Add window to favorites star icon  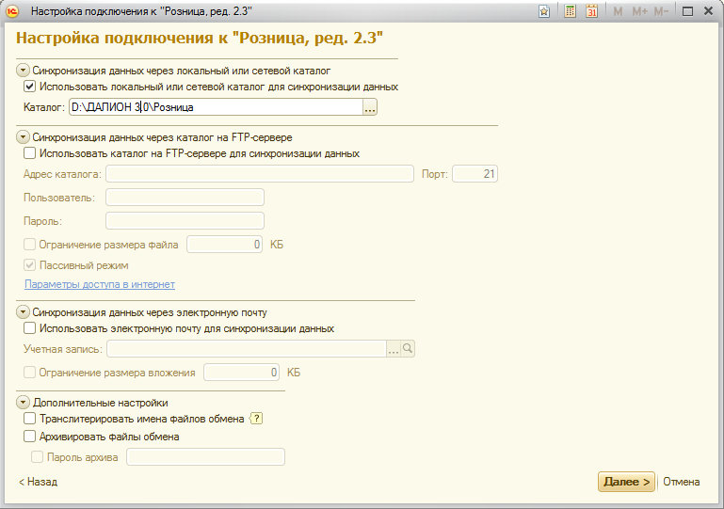(x=544, y=11)
